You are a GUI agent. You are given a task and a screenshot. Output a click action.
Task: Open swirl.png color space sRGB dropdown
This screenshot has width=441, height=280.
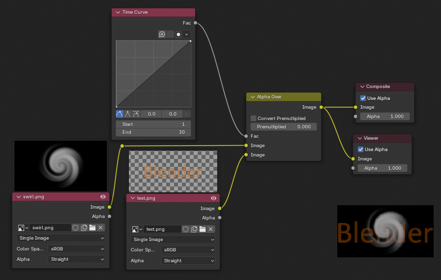pos(77,249)
